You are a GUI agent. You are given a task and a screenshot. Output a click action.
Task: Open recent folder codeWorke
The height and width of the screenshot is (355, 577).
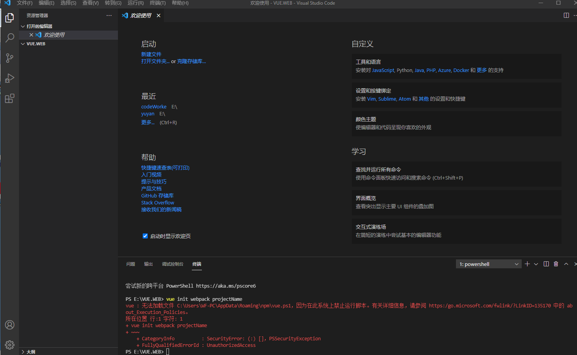pos(154,107)
